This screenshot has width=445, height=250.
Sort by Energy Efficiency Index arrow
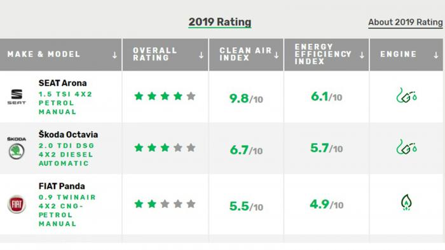pos(362,55)
